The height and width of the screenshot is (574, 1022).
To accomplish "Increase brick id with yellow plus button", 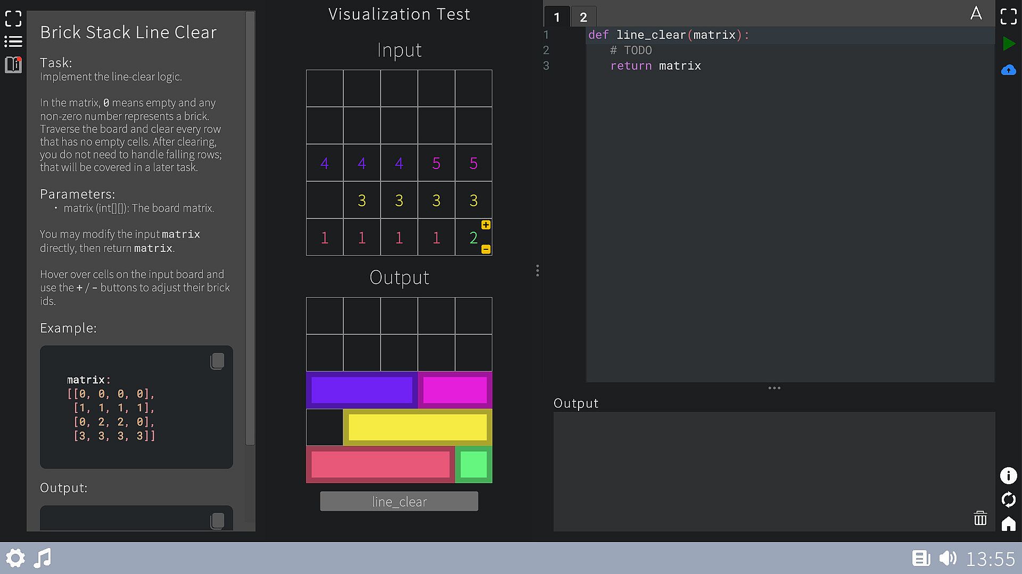I will coord(486,225).
